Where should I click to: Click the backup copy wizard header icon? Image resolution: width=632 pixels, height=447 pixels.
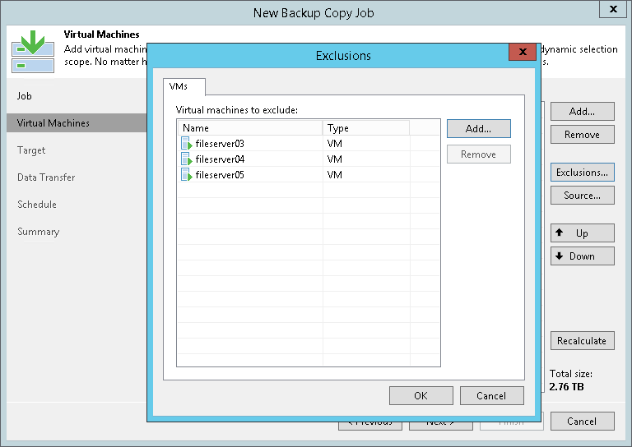tap(33, 52)
